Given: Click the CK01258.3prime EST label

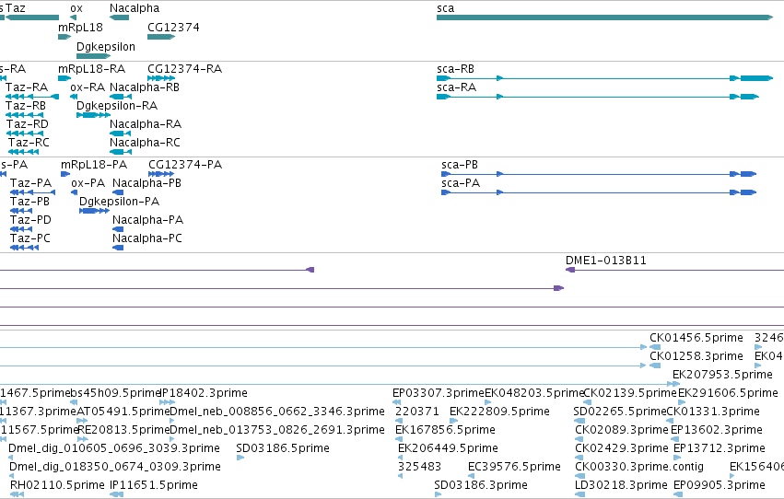Looking at the screenshot, I should click(x=696, y=356).
